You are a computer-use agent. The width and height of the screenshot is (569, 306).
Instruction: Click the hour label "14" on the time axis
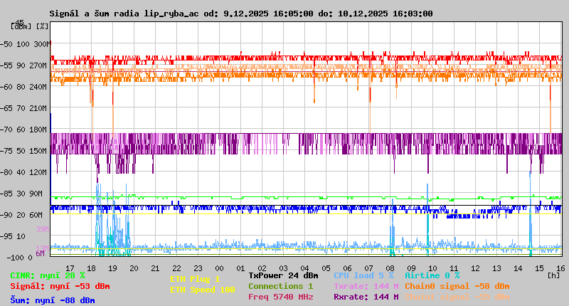pos(518,268)
